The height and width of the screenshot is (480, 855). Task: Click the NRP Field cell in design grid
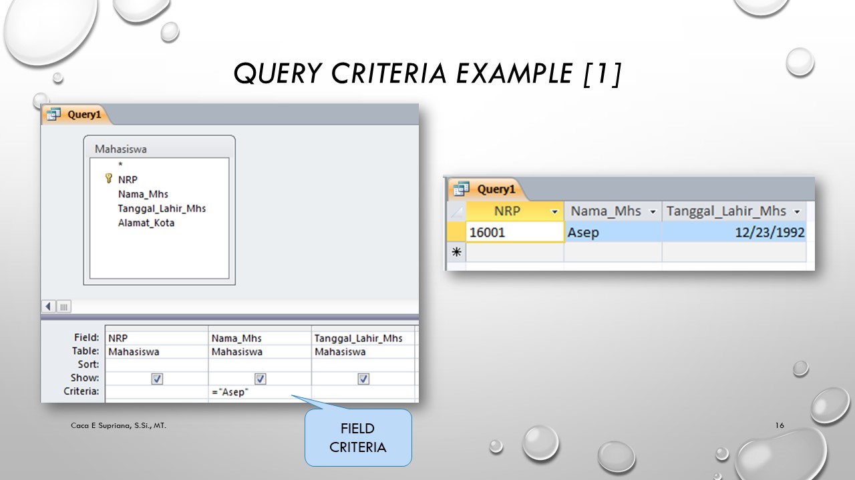pos(157,338)
